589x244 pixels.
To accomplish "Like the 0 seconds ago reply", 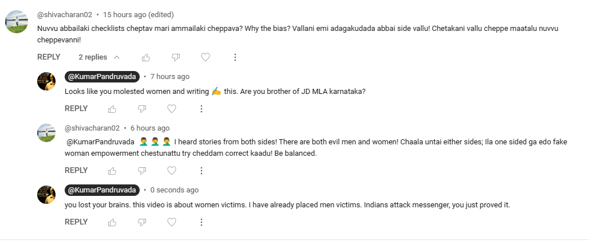I will (112, 222).
